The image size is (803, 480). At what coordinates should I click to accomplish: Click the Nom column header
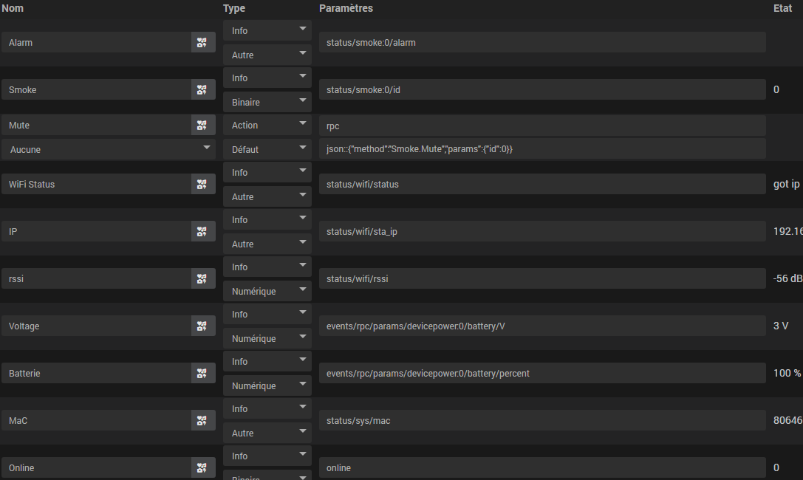tap(13, 8)
